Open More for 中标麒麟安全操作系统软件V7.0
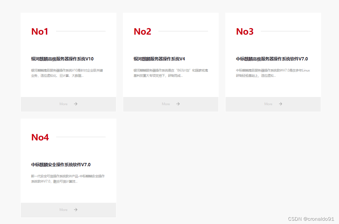 tap(68, 210)
